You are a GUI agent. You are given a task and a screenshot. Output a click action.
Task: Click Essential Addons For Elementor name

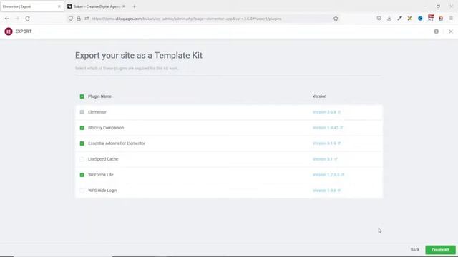[117, 143]
